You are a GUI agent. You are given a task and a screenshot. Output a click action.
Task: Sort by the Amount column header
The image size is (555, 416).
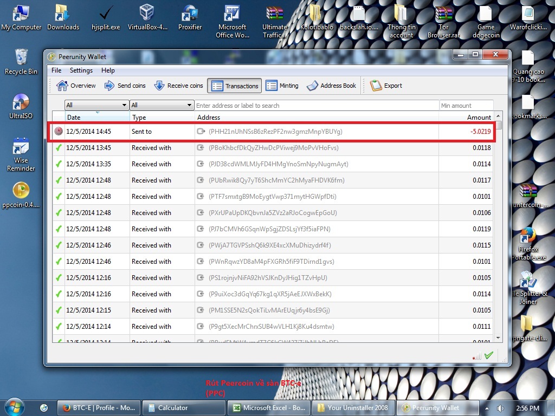pos(466,117)
